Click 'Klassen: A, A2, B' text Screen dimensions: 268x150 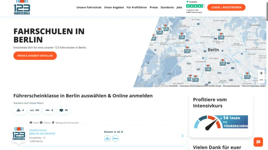click(x=113, y=132)
